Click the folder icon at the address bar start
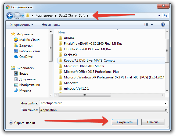The image size is (180, 136). [27, 16]
